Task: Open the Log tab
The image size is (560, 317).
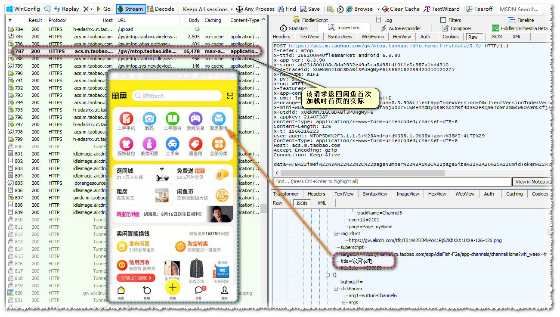Action: [x=384, y=20]
